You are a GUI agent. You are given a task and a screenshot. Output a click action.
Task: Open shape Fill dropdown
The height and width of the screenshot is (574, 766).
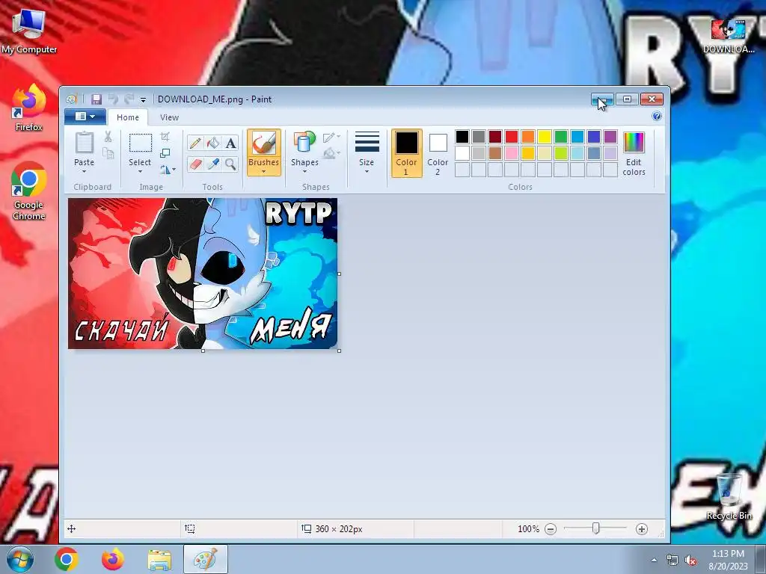click(x=331, y=154)
